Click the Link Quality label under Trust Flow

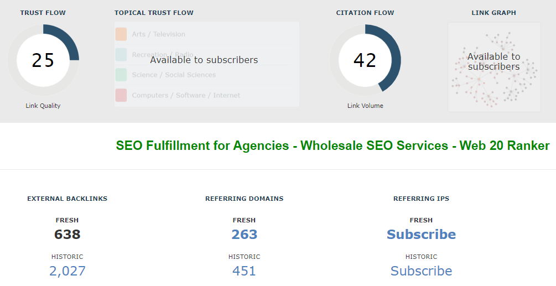[43, 106]
